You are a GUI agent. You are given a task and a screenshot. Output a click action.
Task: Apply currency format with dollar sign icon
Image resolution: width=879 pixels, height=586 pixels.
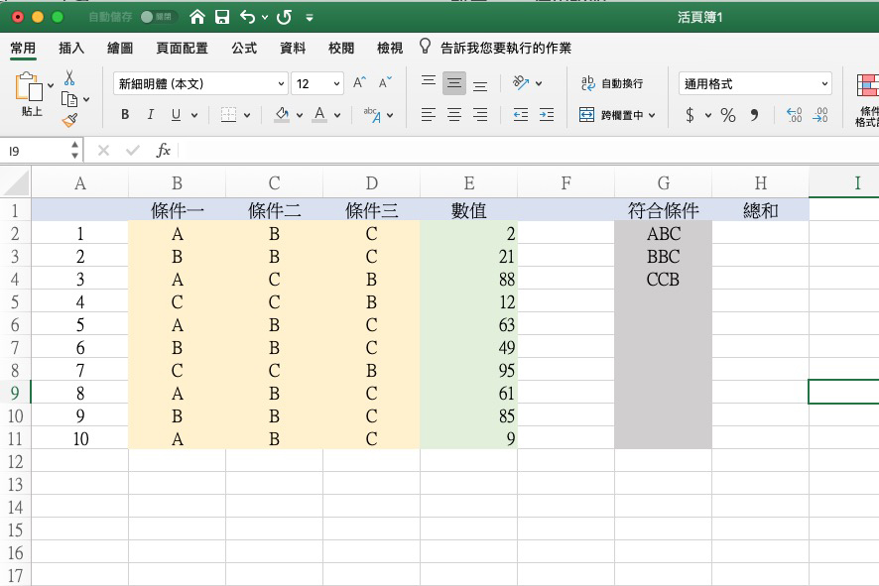pos(691,114)
